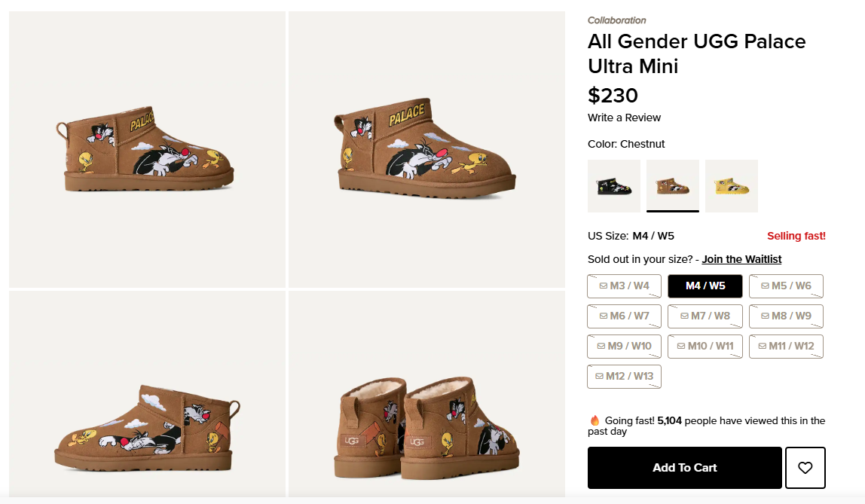Click the heart wishlist icon
This screenshot has height=504, width=865.
(805, 468)
